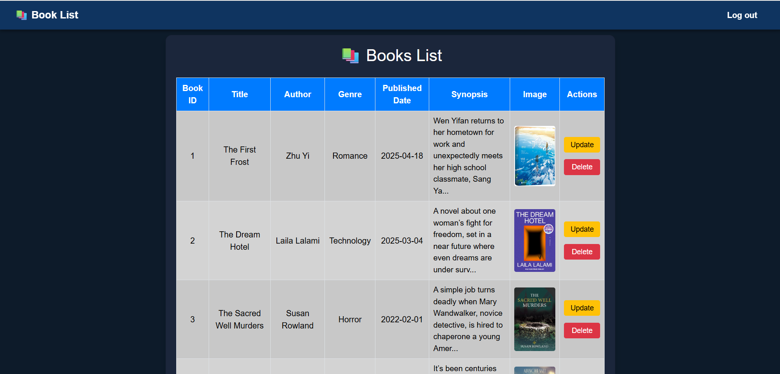Screen dimensions: 780x374
Task: Click published date 2022-02-01
Action: 402,319
